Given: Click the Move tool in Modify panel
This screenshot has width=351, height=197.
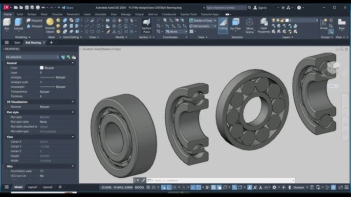Looking at the screenshot, I should coord(120,20).
